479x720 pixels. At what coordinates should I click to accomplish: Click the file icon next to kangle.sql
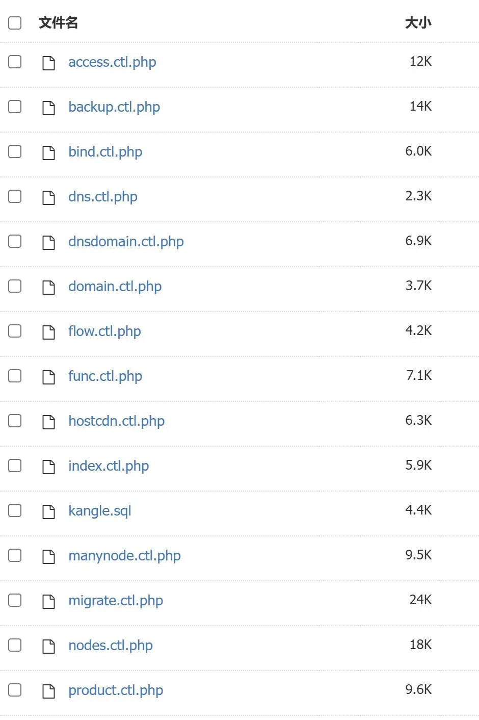(x=48, y=511)
